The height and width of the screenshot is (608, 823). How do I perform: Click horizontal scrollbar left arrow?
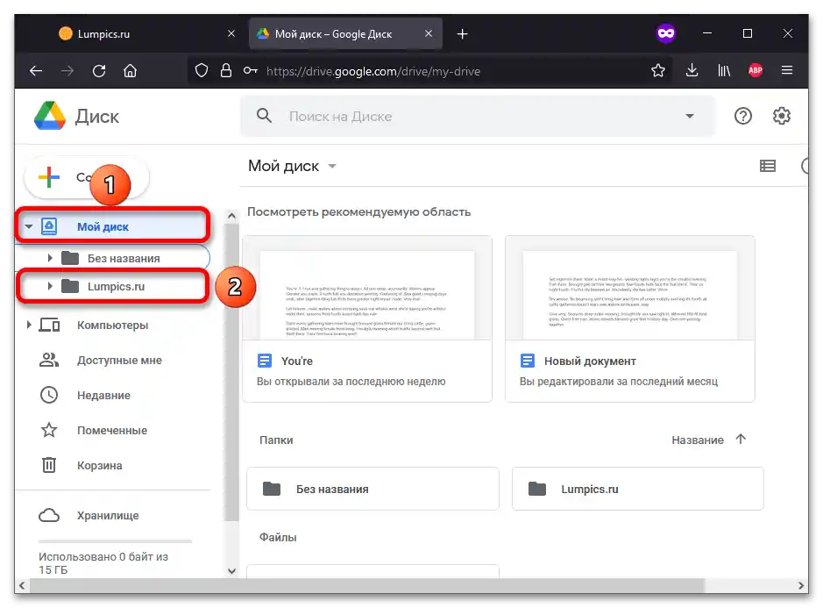(x=22, y=585)
